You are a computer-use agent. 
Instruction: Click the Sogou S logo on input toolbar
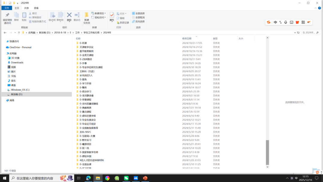pyautogui.click(x=269, y=22)
